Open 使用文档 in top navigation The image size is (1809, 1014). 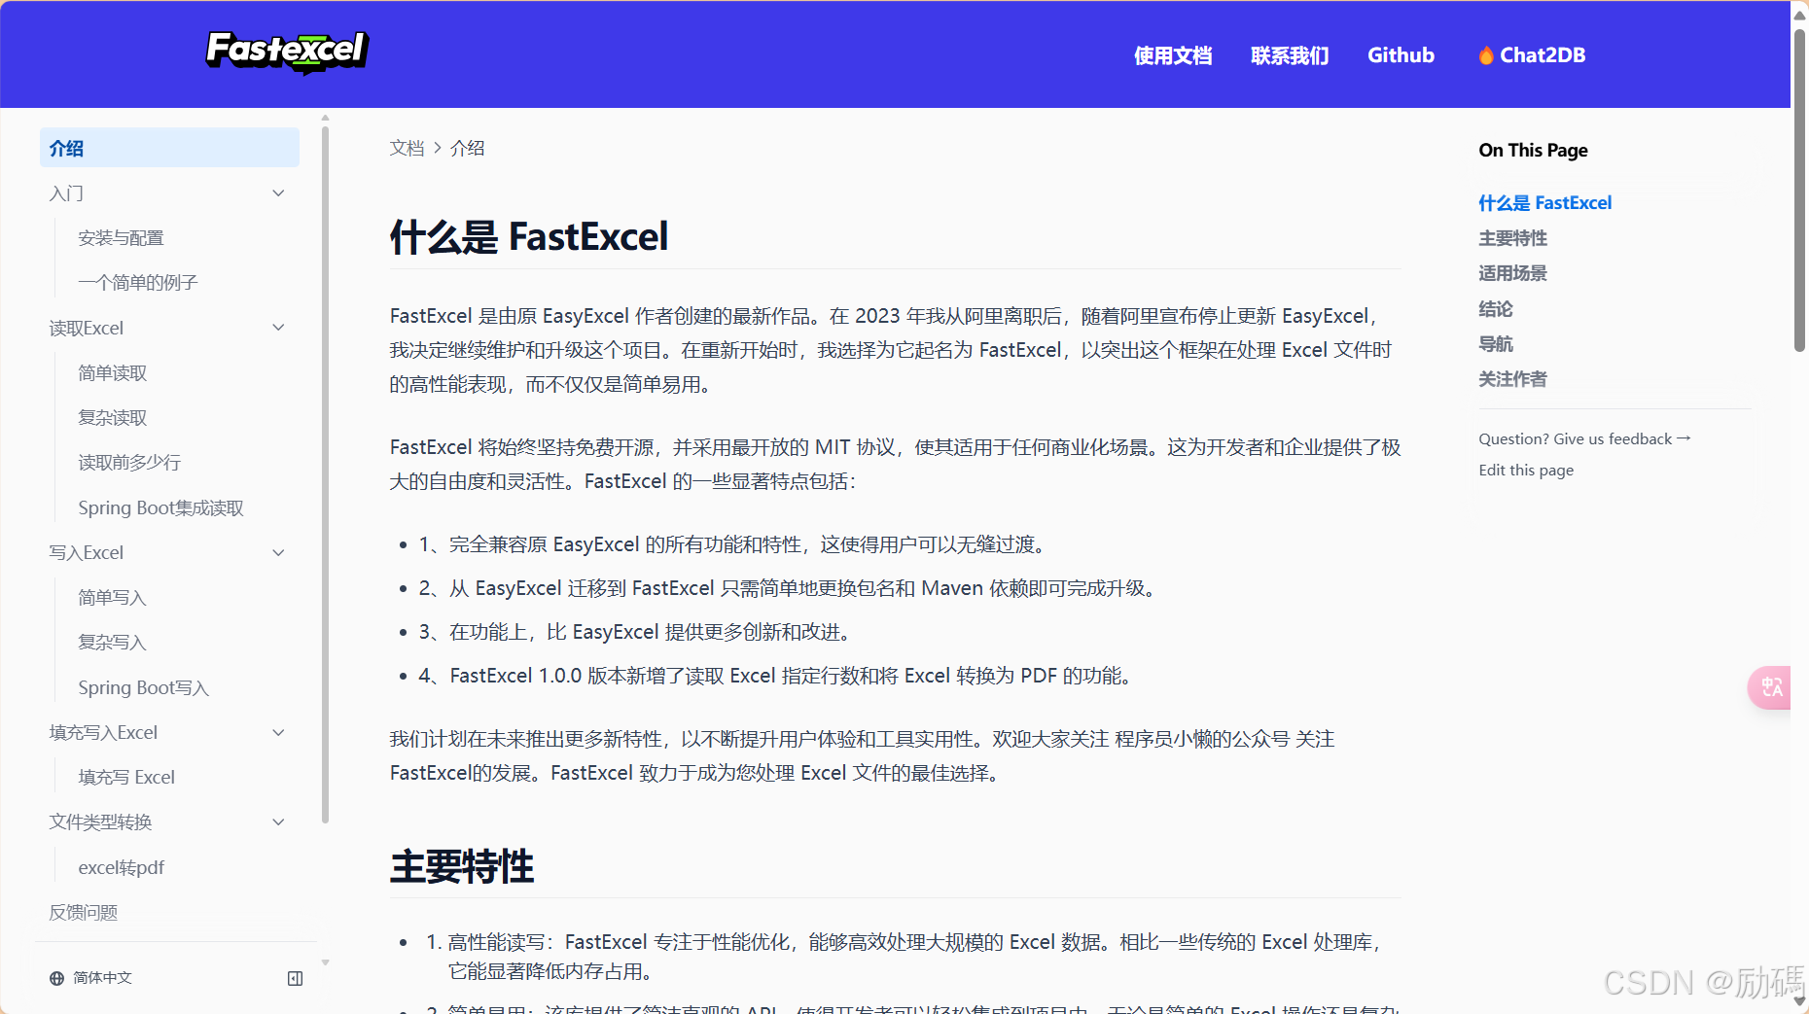pos(1173,55)
